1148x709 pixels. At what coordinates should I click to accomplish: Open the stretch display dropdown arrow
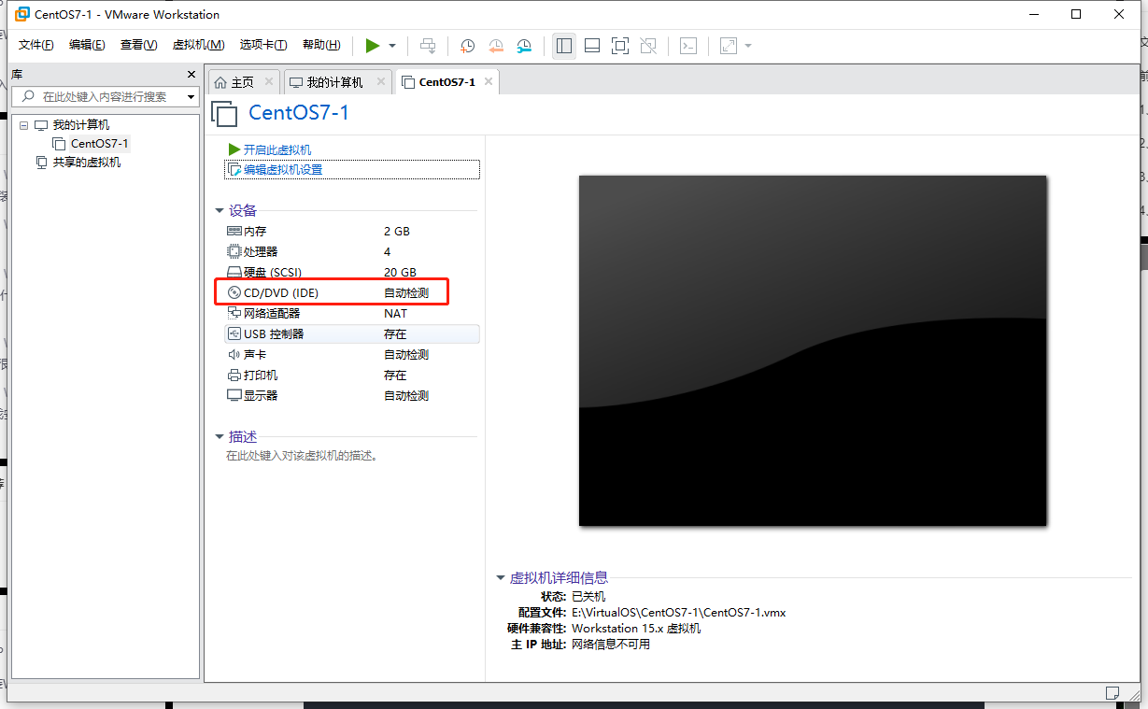click(x=748, y=46)
